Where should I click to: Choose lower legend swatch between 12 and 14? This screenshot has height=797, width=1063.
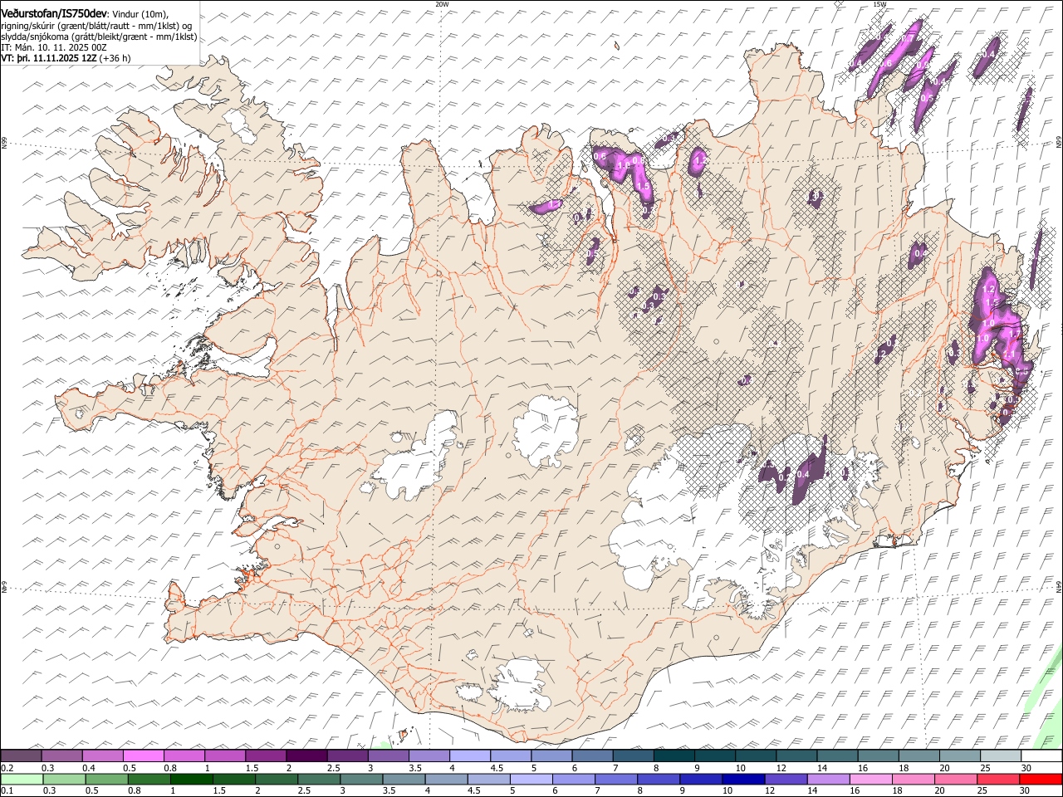pyautogui.click(x=786, y=779)
